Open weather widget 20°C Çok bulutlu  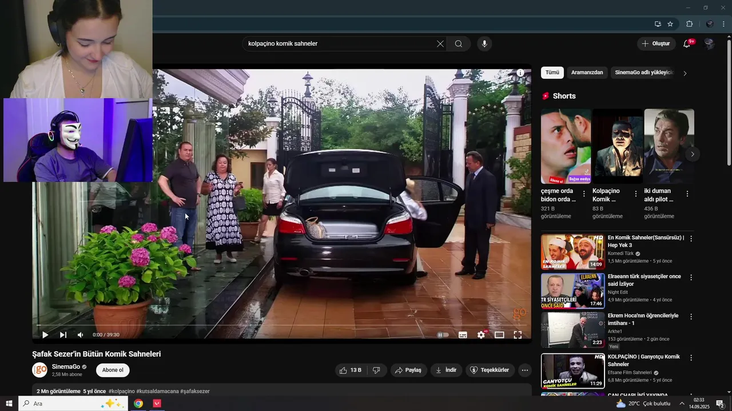click(643, 404)
